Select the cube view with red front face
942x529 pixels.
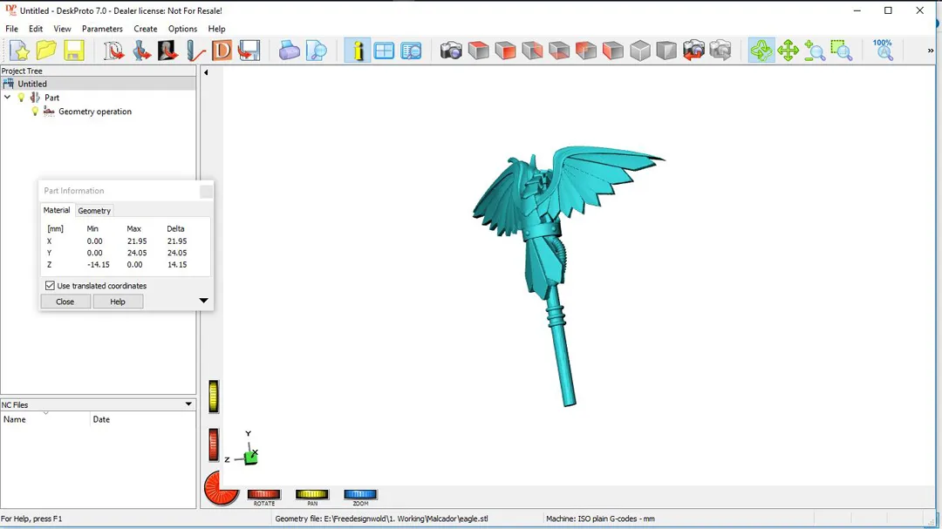[505, 51]
